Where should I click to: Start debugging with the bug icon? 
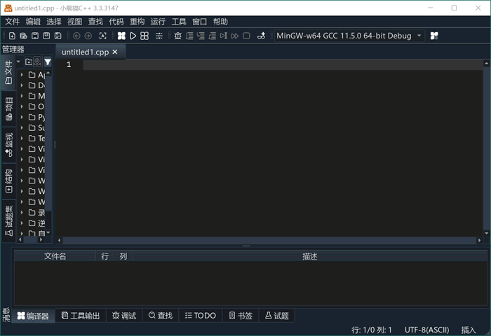click(x=177, y=36)
